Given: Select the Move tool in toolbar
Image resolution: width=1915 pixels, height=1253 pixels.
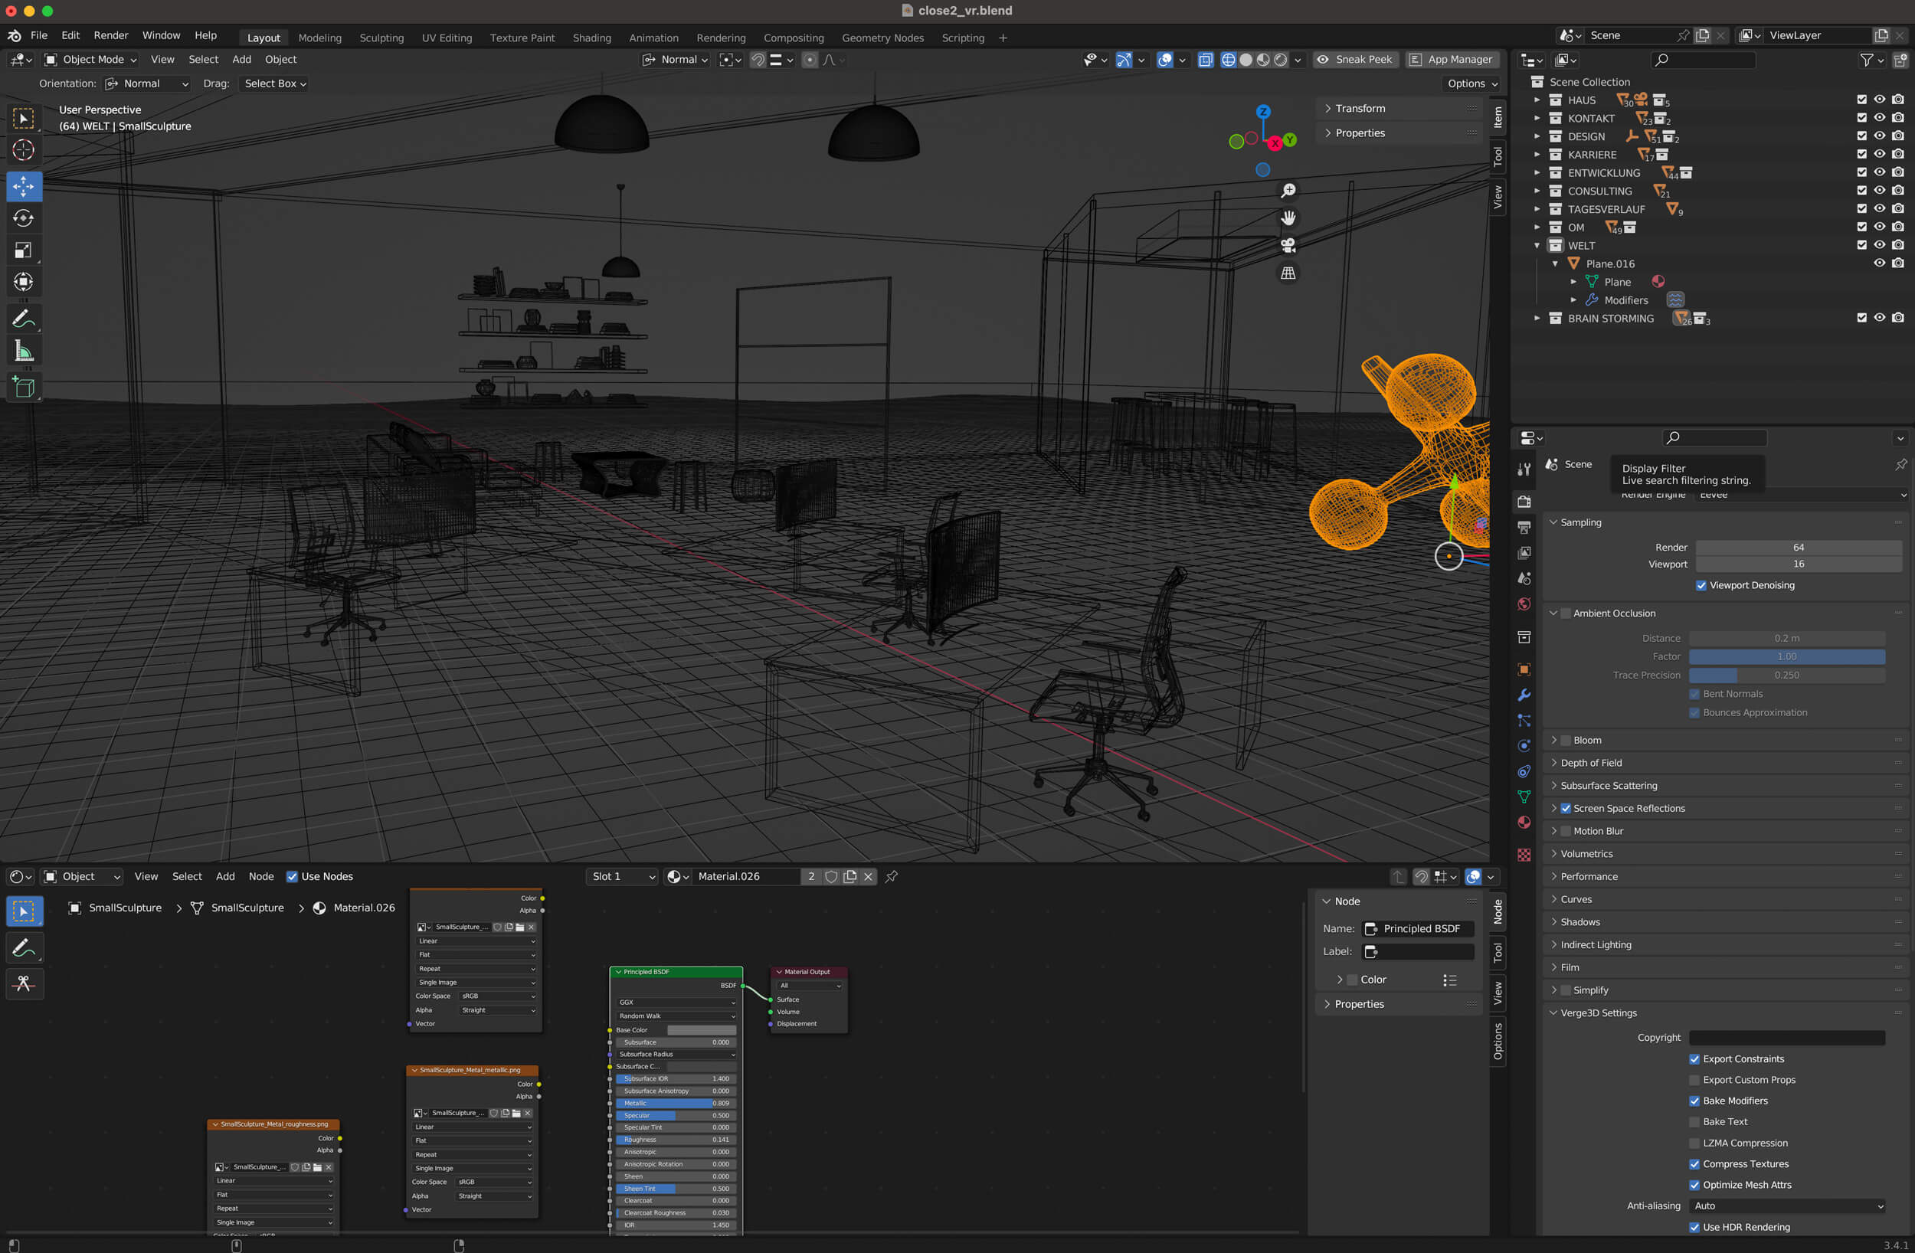Looking at the screenshot, I should (x=23, y=187).
